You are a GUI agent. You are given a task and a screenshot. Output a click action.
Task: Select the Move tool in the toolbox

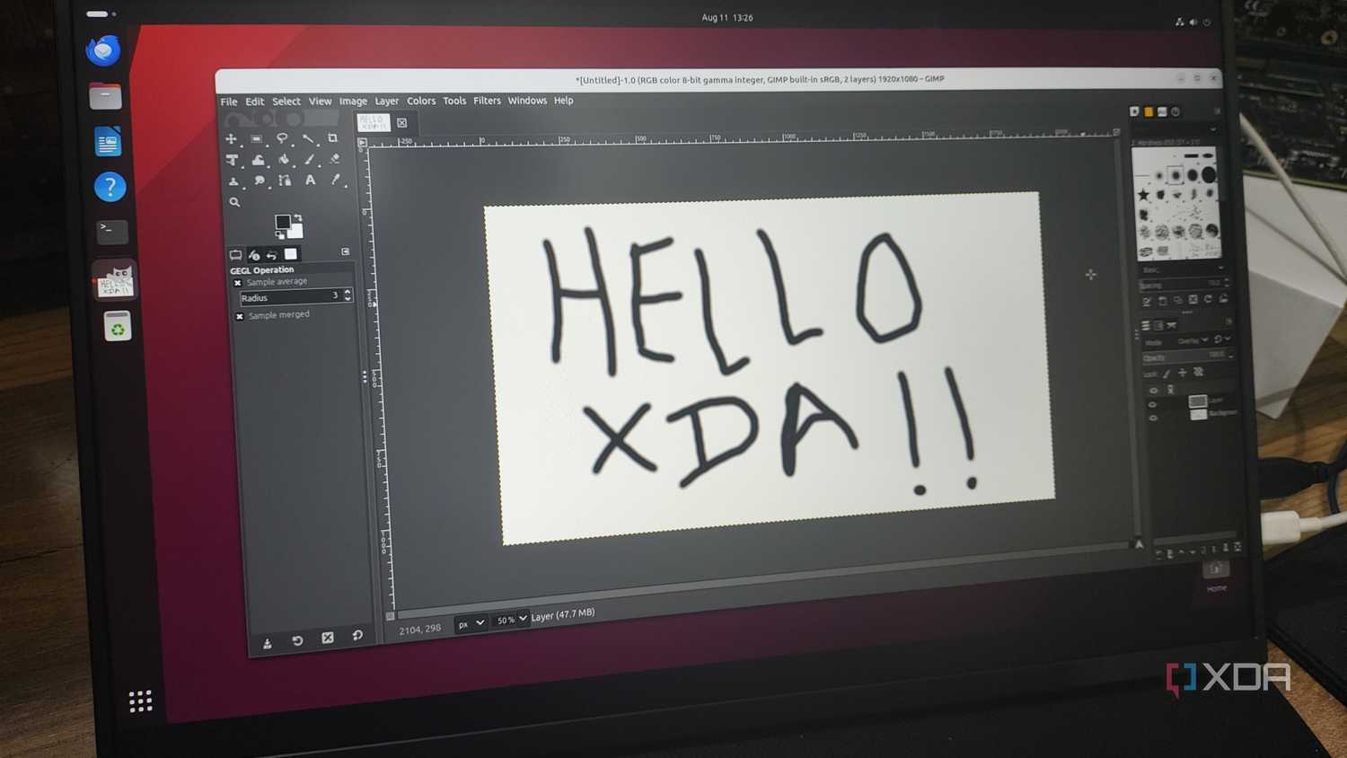(232, 139)
